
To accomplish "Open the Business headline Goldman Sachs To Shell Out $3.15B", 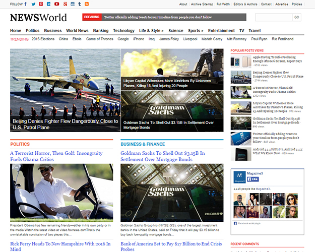I will tap(163, 156).
